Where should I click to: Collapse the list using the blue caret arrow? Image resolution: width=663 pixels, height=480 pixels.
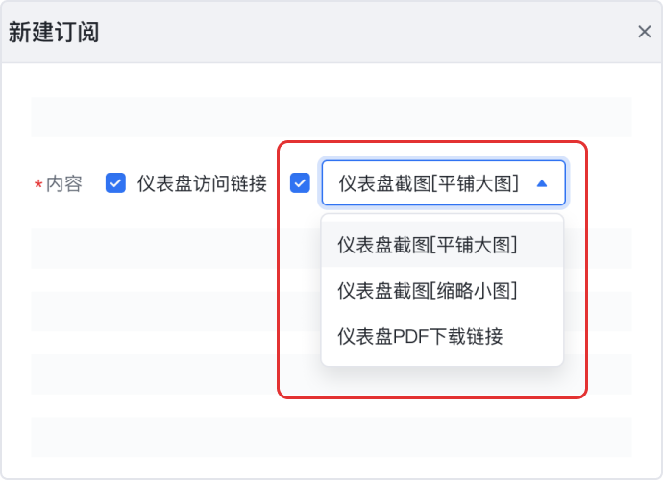tap(542, 183)
